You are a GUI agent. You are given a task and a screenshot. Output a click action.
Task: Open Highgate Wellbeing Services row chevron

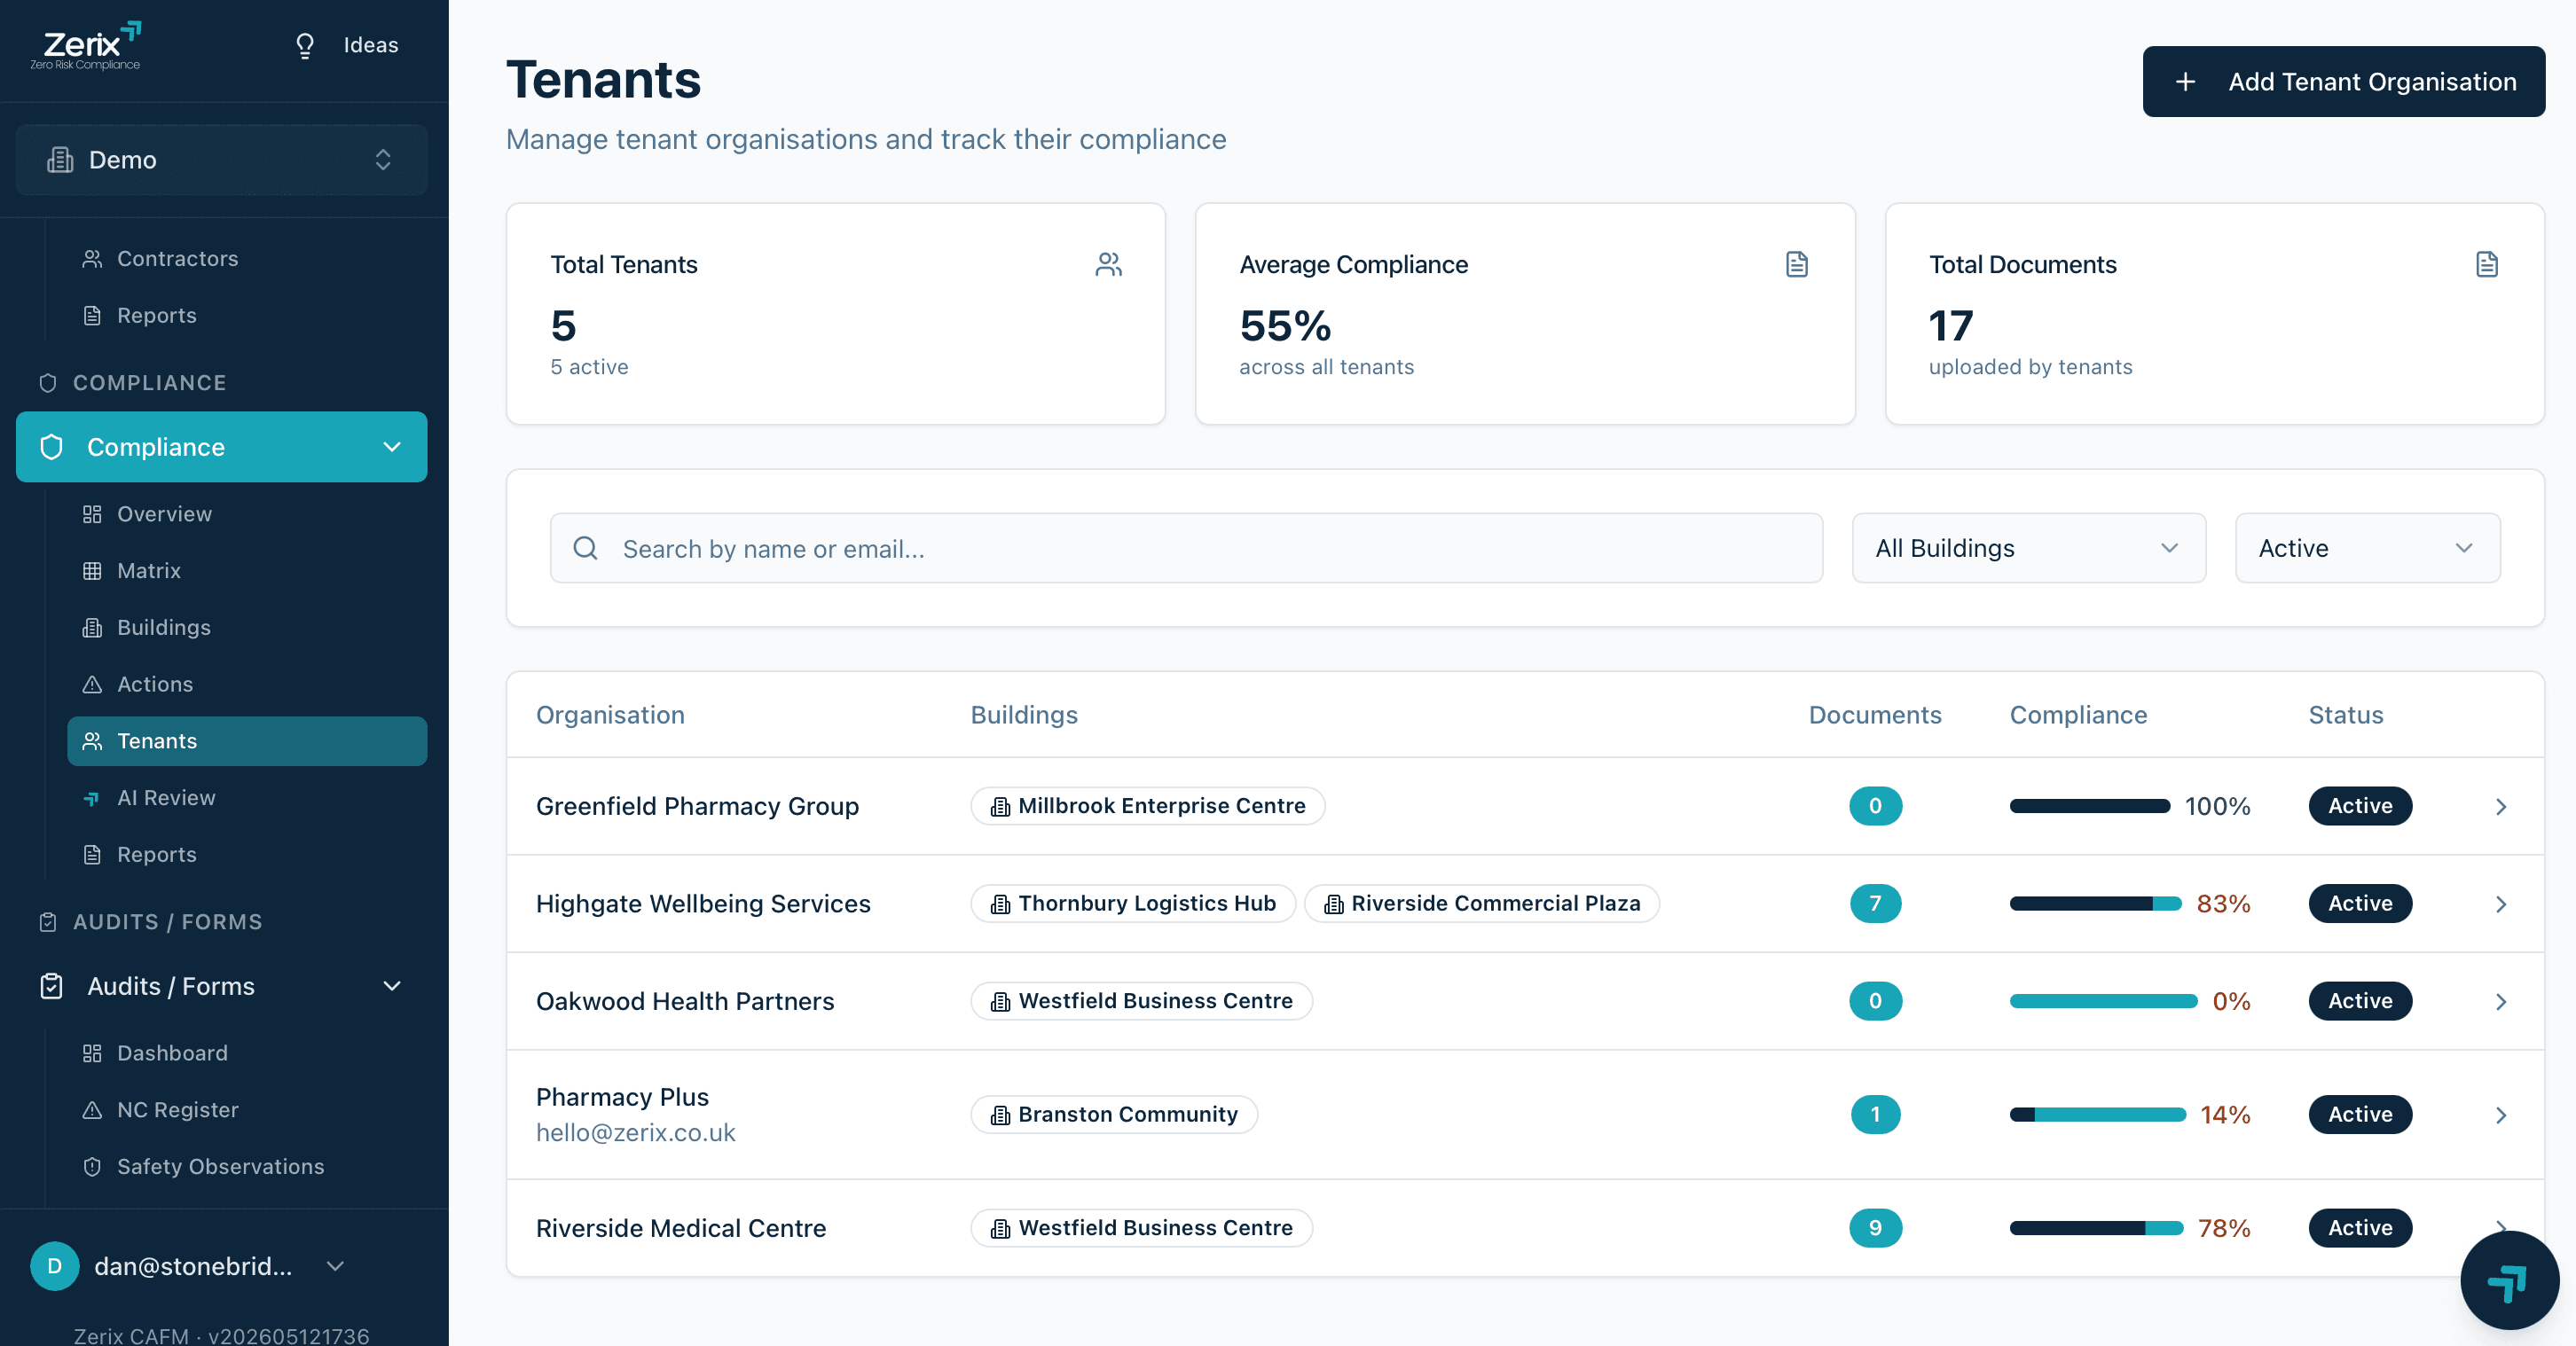[x=2501, y=904]
